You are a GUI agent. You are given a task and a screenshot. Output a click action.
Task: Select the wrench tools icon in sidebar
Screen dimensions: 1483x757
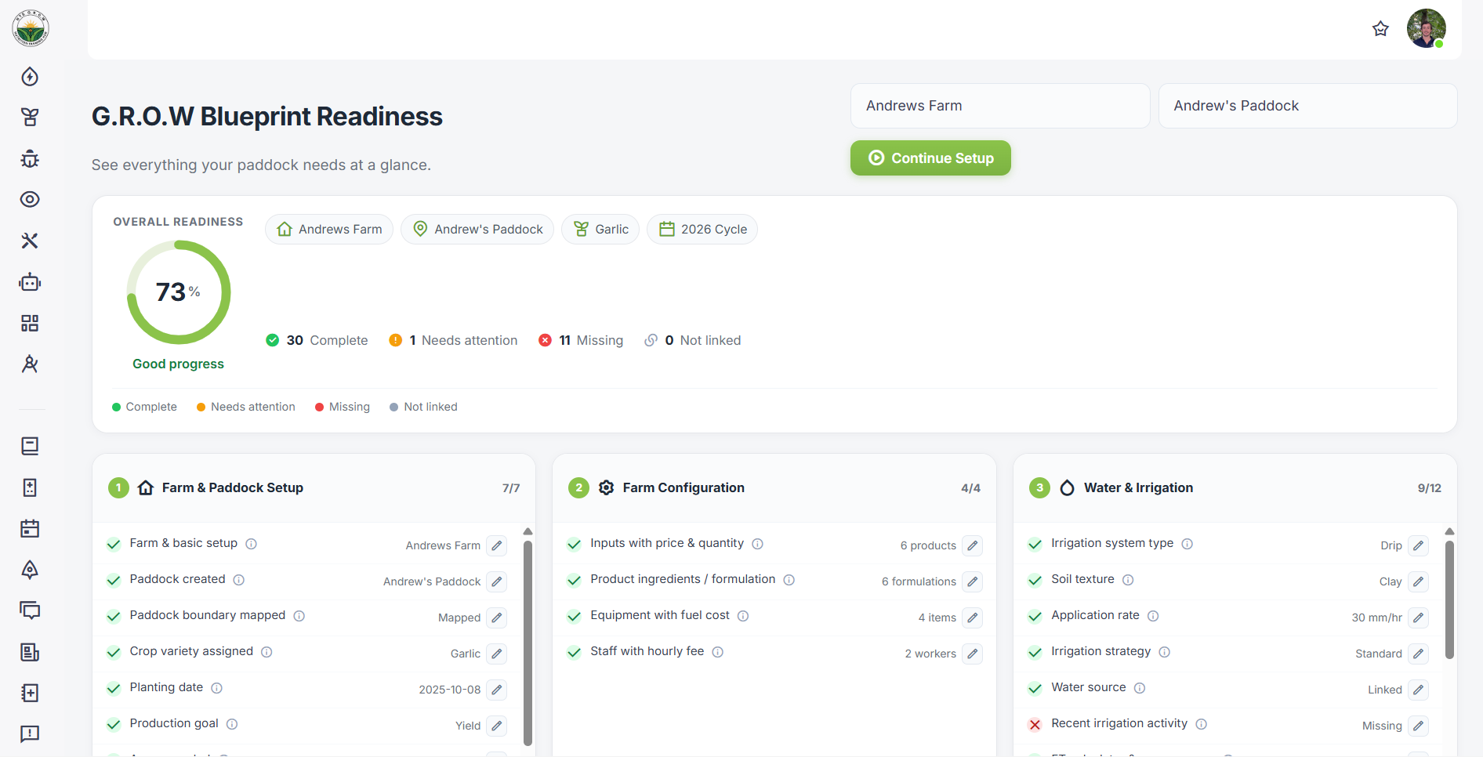coord(30,241)
